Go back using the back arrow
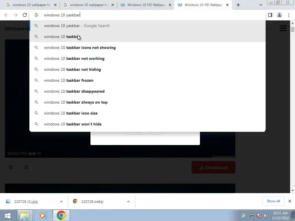Image resolution: width=295 pixels, height=221 pixels. pos(6,15)
